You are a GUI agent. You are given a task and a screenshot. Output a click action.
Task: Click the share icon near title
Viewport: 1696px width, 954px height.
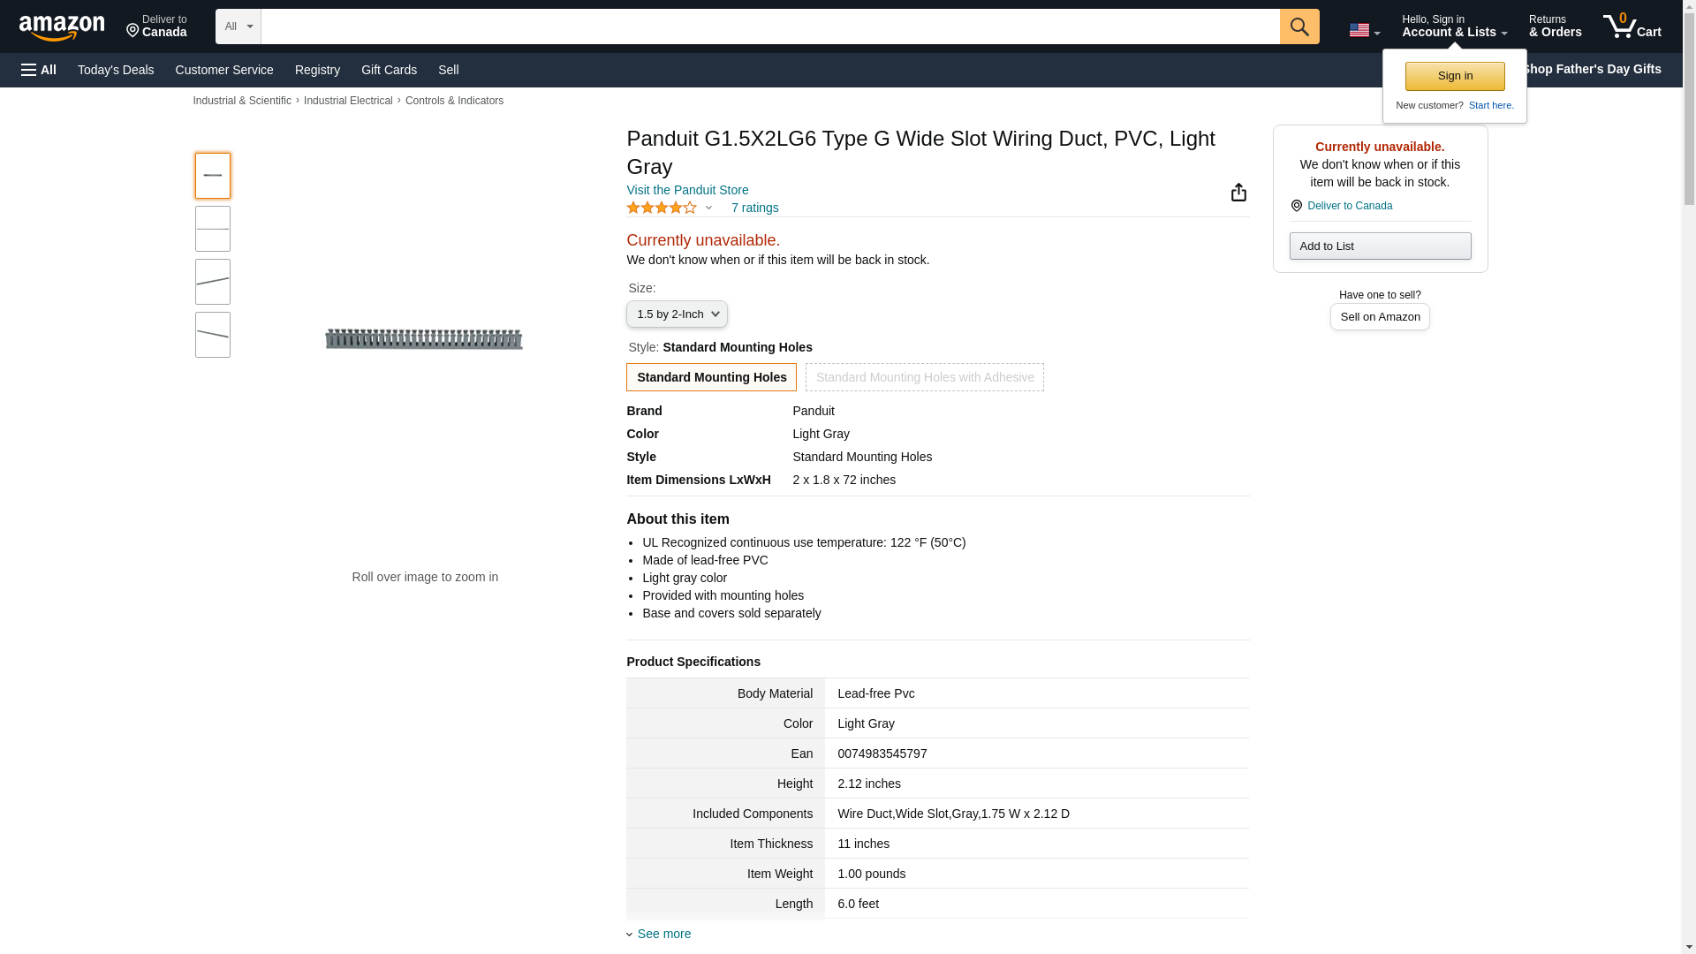[x=1238, y=193]
